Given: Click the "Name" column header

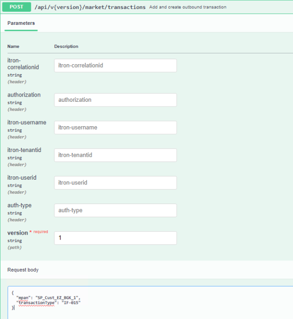Looking at the screenshot, I should [x=13, y=46].
